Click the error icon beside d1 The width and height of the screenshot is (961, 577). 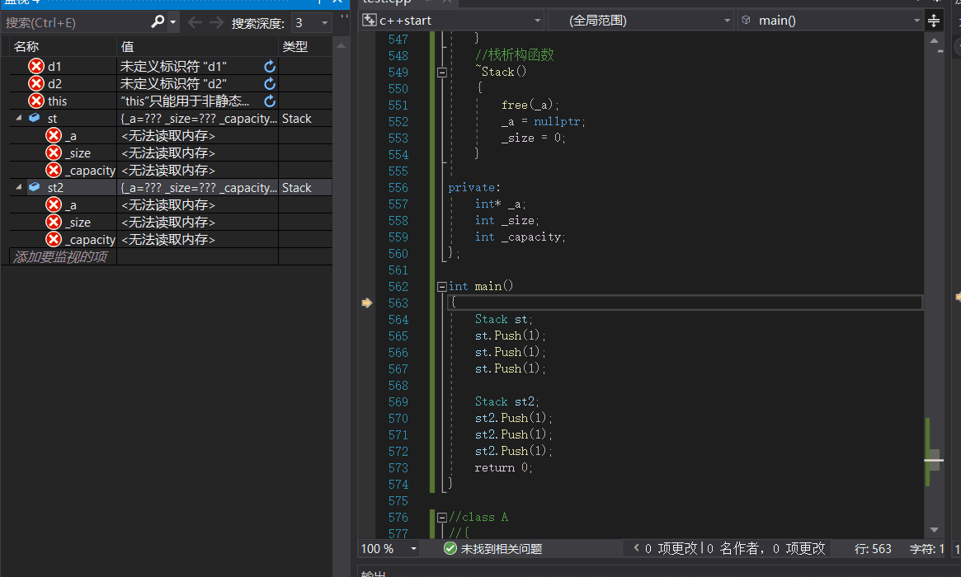[36, 66]
